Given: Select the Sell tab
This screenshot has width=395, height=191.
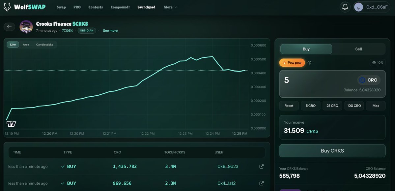Looking at the screenshot, I should [358, 49].
